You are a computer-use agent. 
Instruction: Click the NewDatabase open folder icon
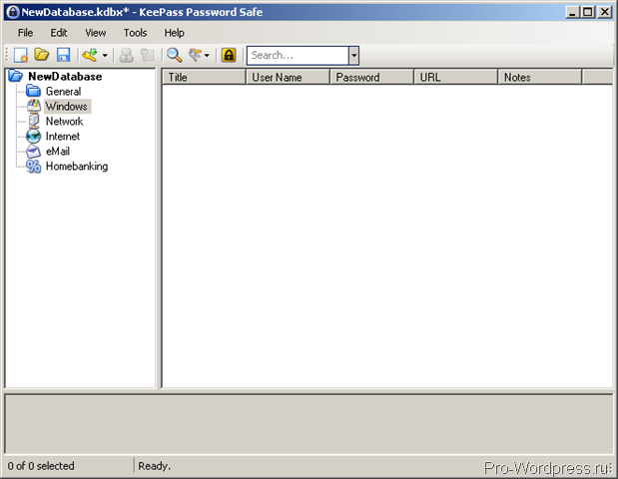[x=15, y=76]
